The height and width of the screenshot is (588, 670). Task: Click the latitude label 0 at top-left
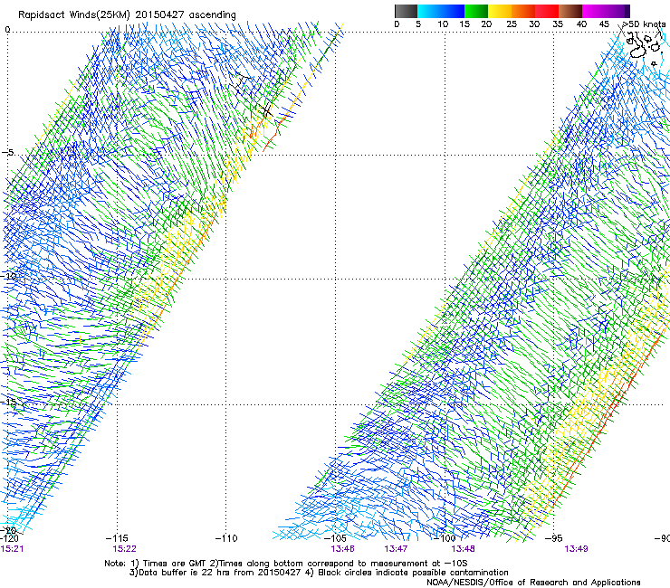tap(7, 30)
